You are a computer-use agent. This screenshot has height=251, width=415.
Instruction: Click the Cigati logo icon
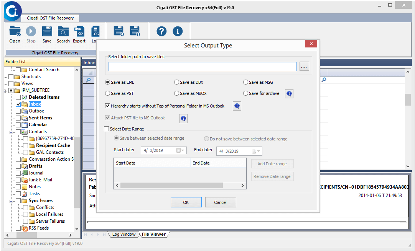click(13, 11)
